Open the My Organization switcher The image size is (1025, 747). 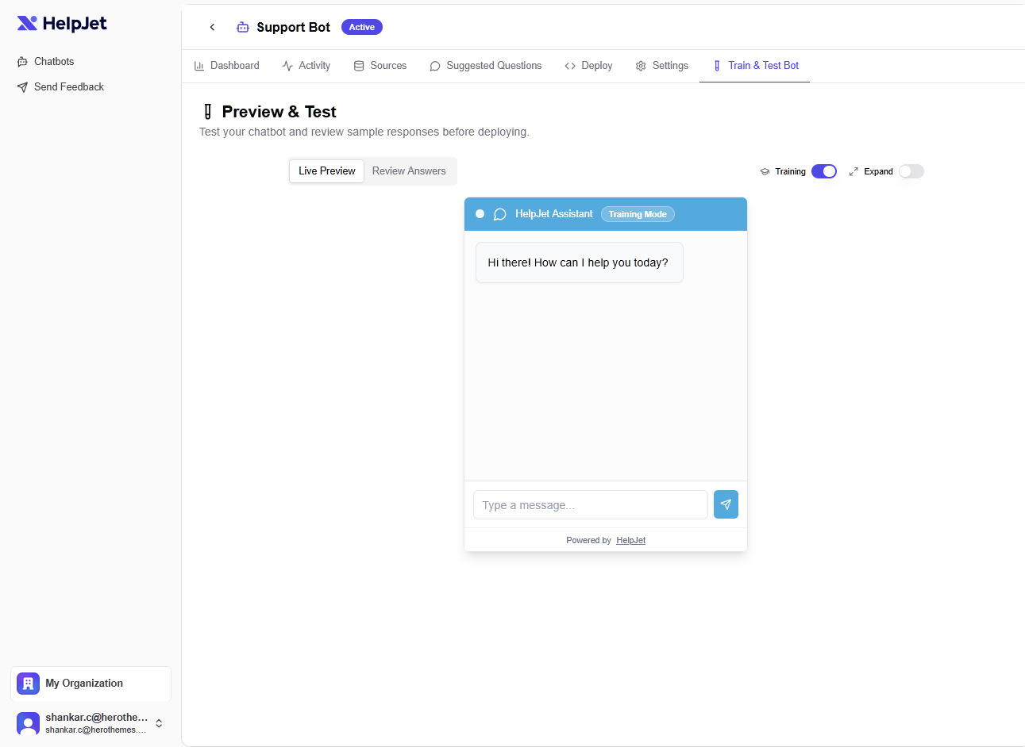(x=91, y=684)
